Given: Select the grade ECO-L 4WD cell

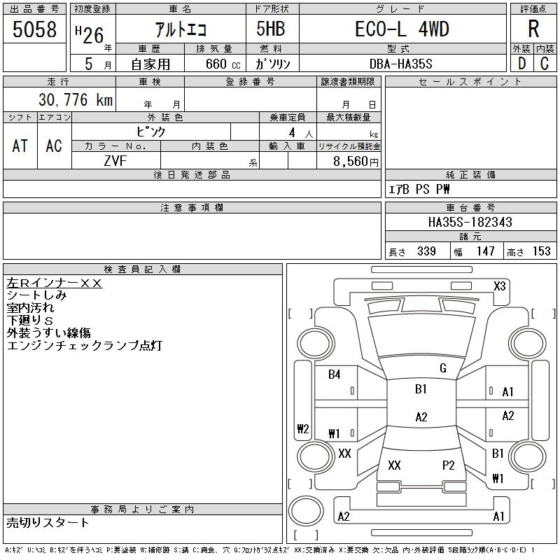Looking at the screenshot, I should pyautogui.click(x=402, y=29).
